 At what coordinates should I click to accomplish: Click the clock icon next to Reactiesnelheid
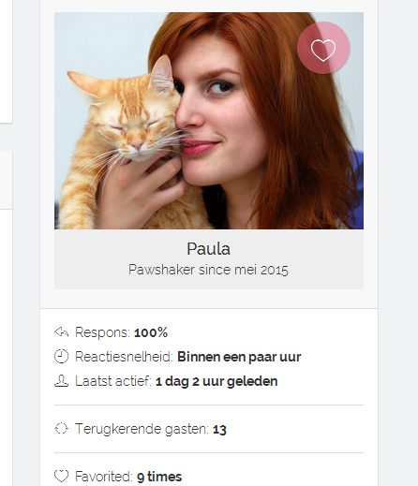click(x=61, y=357)
